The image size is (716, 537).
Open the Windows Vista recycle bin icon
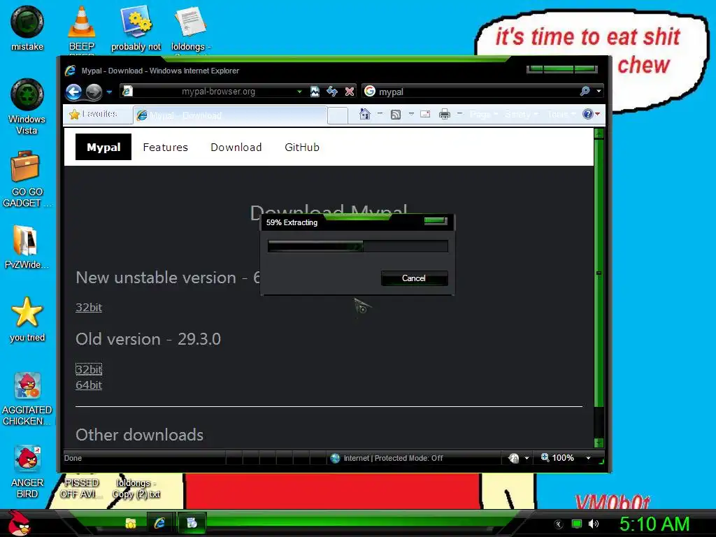27,106
